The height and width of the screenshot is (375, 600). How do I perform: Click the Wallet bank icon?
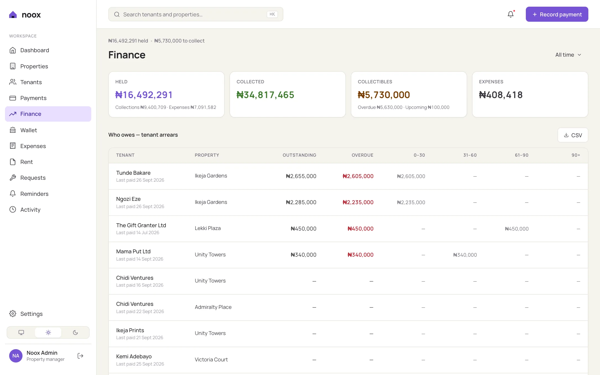[13, 130]
